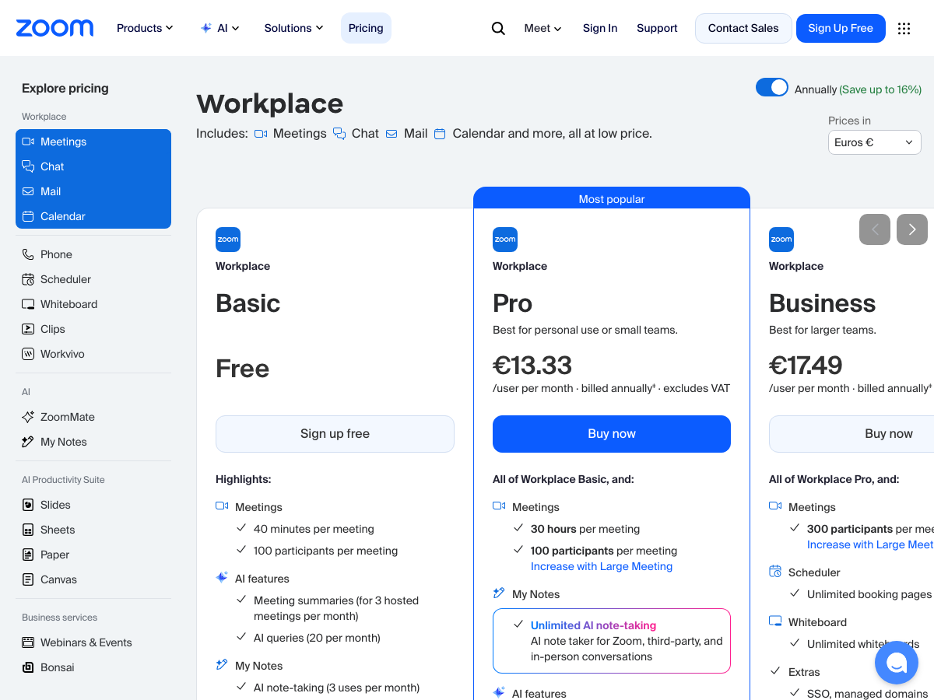Click the Slides icon in the sidebar

click(28, 505)
